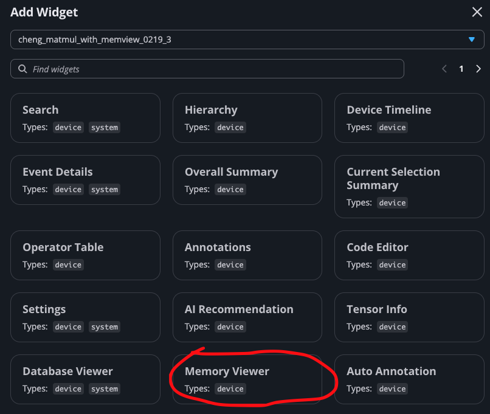
Task: Add the Device Timeline widget
Action: pyautogui.click(x=409, y=118)
